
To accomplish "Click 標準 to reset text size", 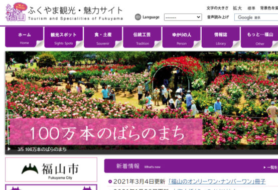I will [251, 8].
